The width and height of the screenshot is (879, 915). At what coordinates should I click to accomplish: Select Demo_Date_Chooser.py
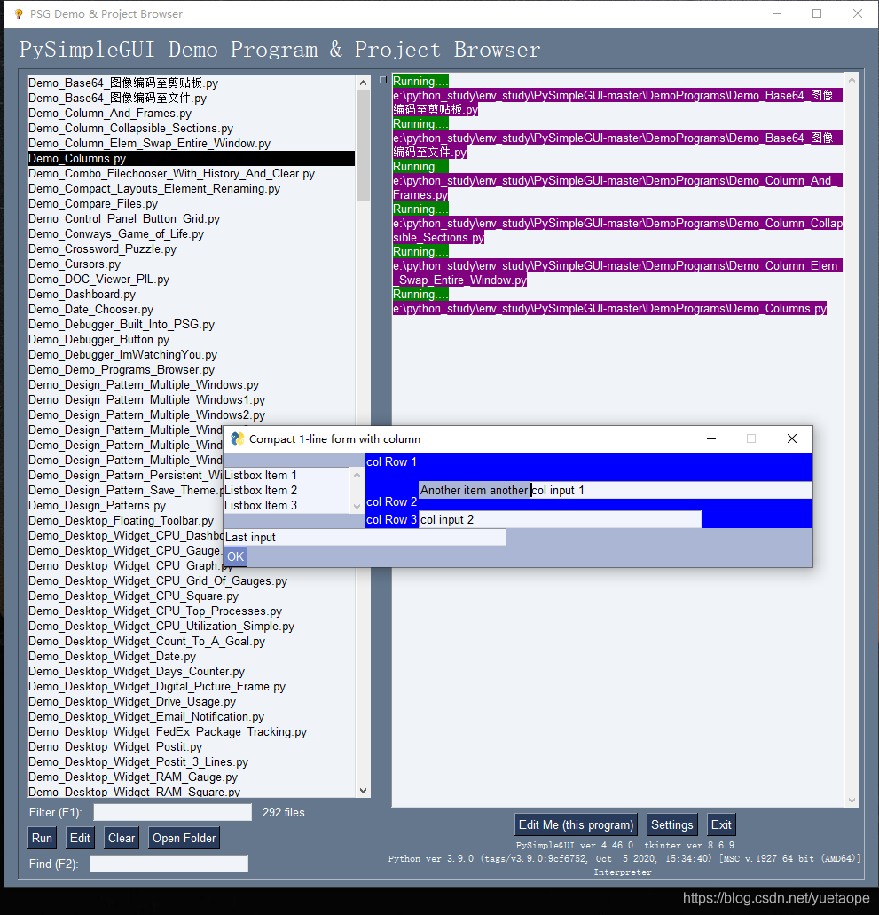pos(192,309)
